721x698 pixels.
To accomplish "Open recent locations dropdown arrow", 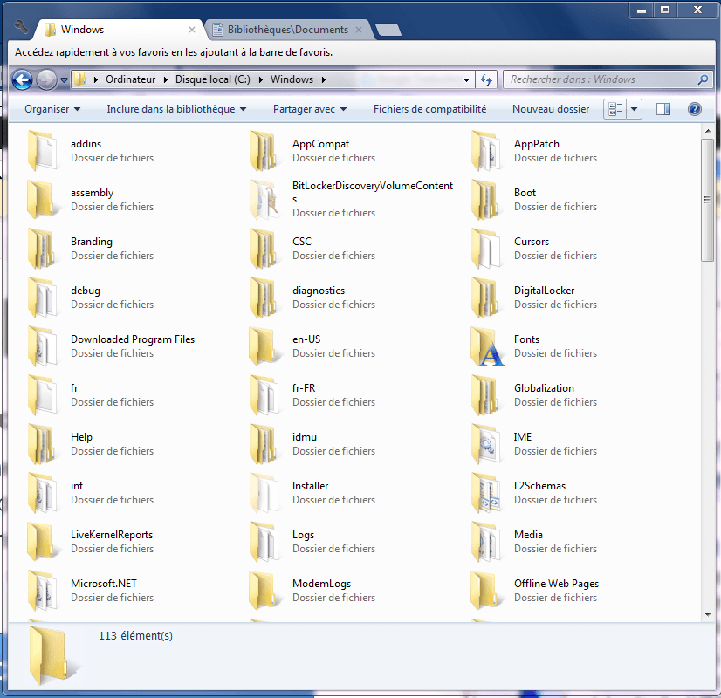I will 64,80.
